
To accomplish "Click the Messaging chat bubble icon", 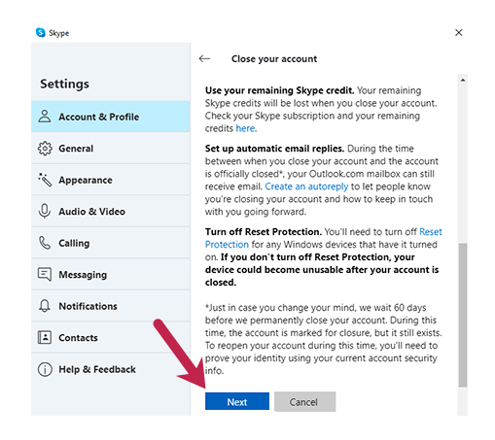I will [x=45, y=274].
